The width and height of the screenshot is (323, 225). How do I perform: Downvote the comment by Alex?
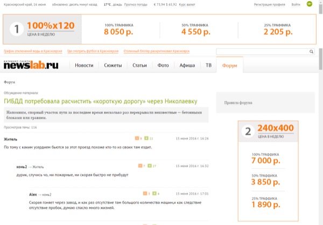click(145, 193)
